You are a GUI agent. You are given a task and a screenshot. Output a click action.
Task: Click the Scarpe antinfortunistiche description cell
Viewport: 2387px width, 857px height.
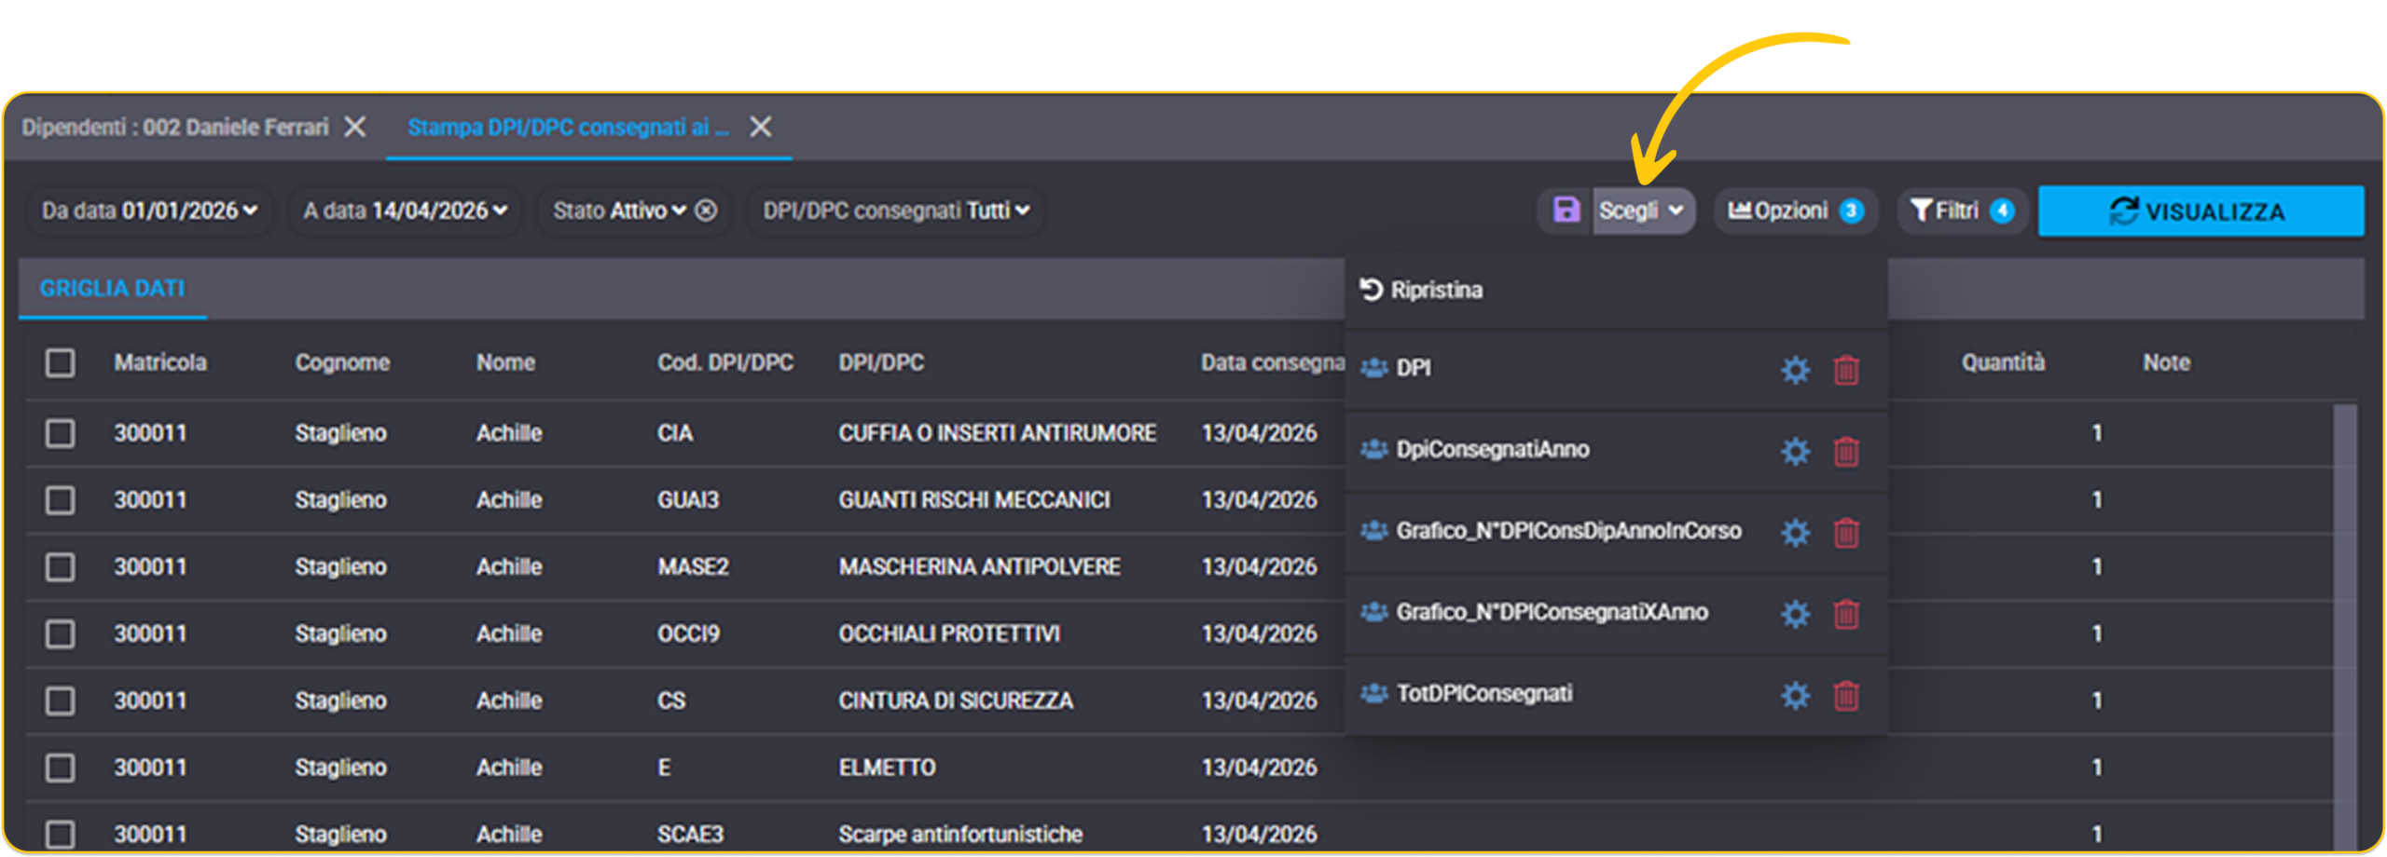[x=960, y=834]
